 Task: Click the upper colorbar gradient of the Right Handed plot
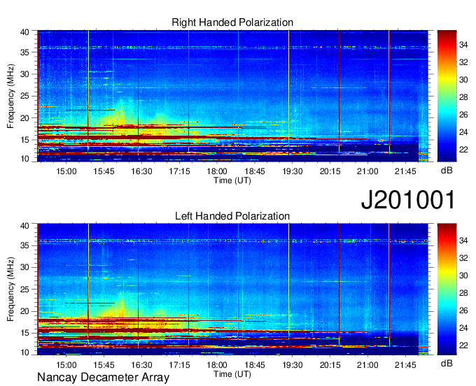(447, 96)
